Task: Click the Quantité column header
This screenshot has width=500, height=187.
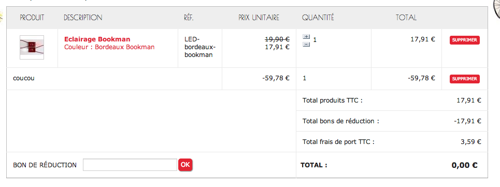Action: coord(318,18)
